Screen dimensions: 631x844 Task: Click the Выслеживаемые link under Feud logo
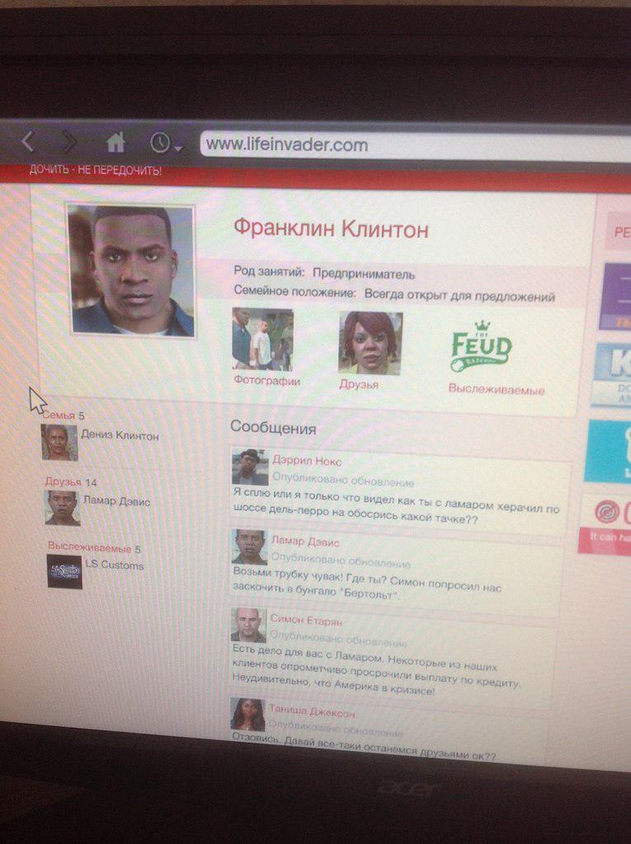(497, 389)
